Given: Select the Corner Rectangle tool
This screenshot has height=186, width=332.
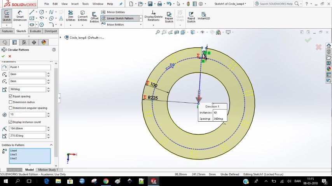Looking at the screenshot, I should pyautogui.click(x=31, y=18).
